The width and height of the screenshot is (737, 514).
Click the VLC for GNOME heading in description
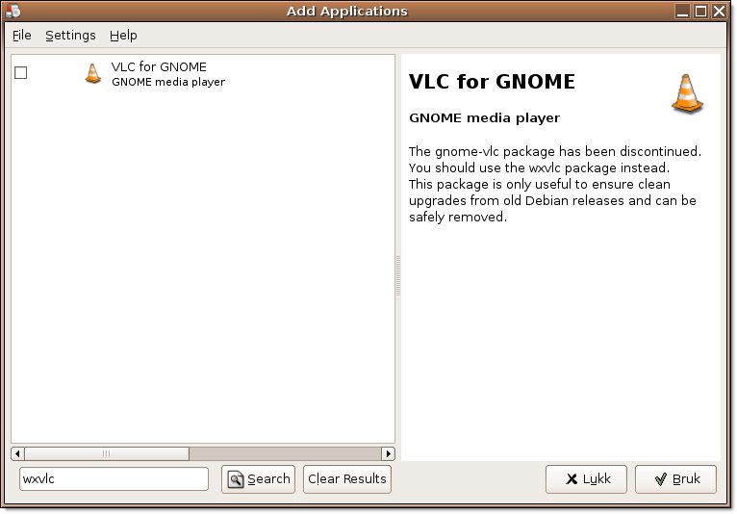492,82
